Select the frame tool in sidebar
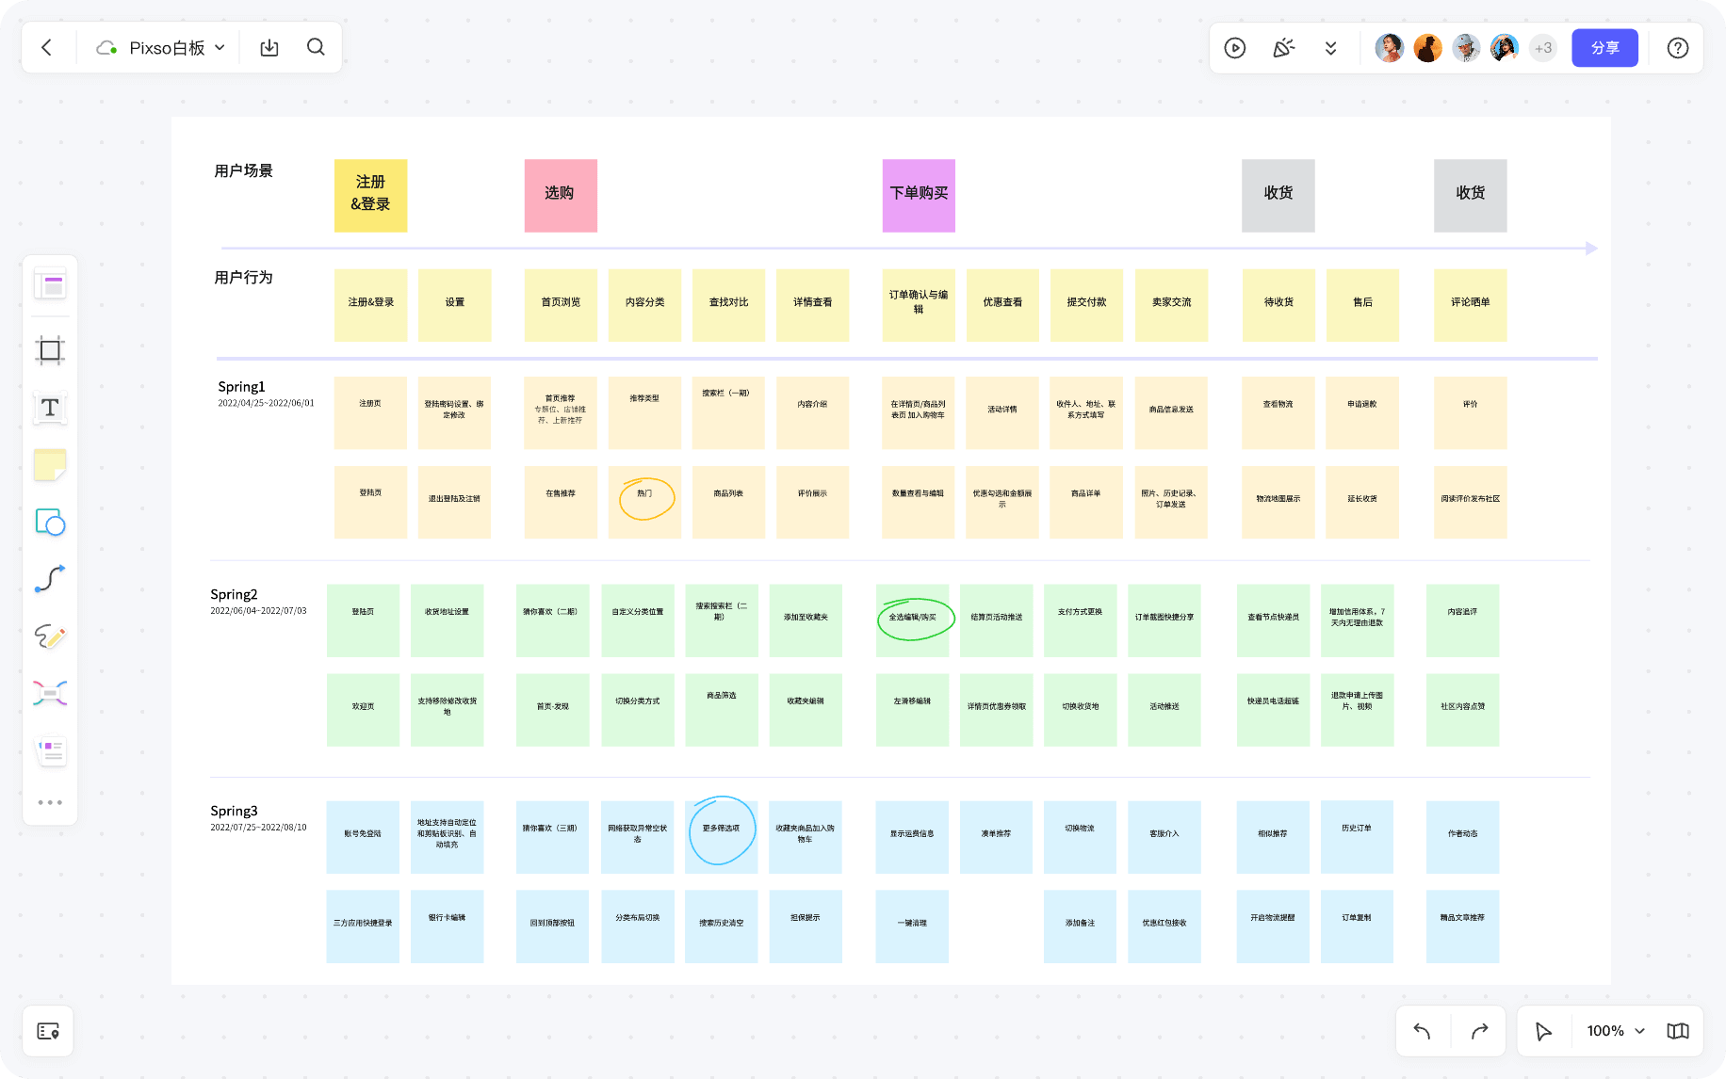The height and width of the screenshot is (1079, 1726). point(50,350)
